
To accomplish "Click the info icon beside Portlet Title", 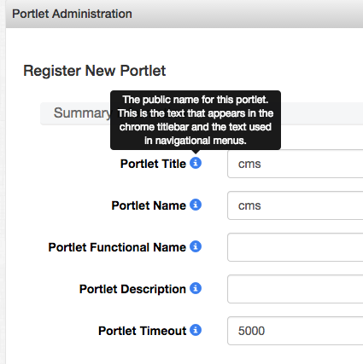I will tap(196, 163).
